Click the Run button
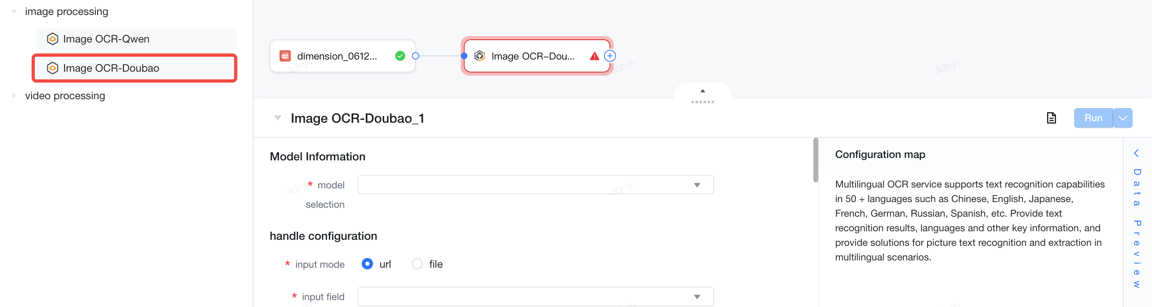This screenshot has width=1152, height=307. click(1093, 118)
